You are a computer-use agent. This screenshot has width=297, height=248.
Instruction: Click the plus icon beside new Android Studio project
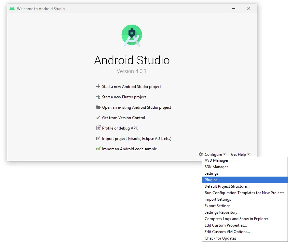98,86
